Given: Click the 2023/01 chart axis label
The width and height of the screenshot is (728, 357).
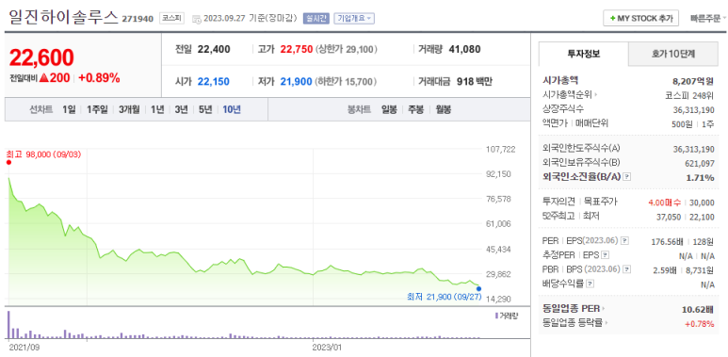Looking at the screenshot, I should (x=327, y=347).
